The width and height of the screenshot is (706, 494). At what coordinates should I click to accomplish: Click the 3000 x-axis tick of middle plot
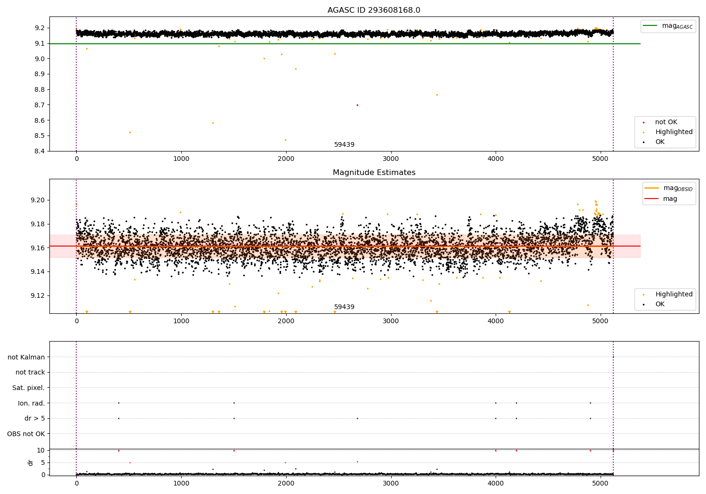[391, 321]
